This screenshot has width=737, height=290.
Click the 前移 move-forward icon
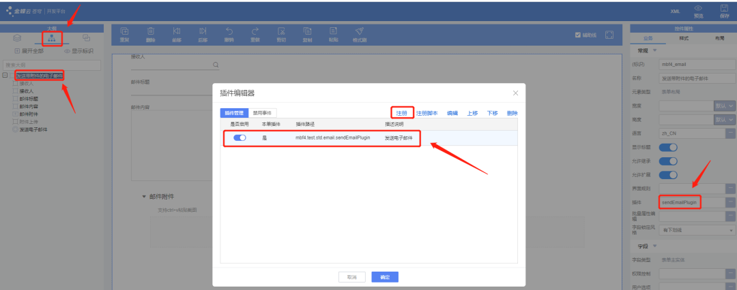[177, 31]
